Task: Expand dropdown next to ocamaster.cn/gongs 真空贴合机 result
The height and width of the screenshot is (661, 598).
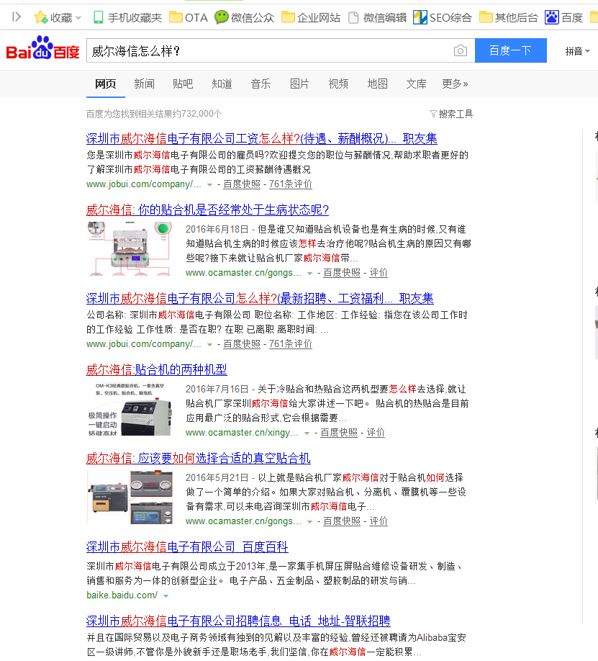Action: pyautogui.click(x=309, y=521)
